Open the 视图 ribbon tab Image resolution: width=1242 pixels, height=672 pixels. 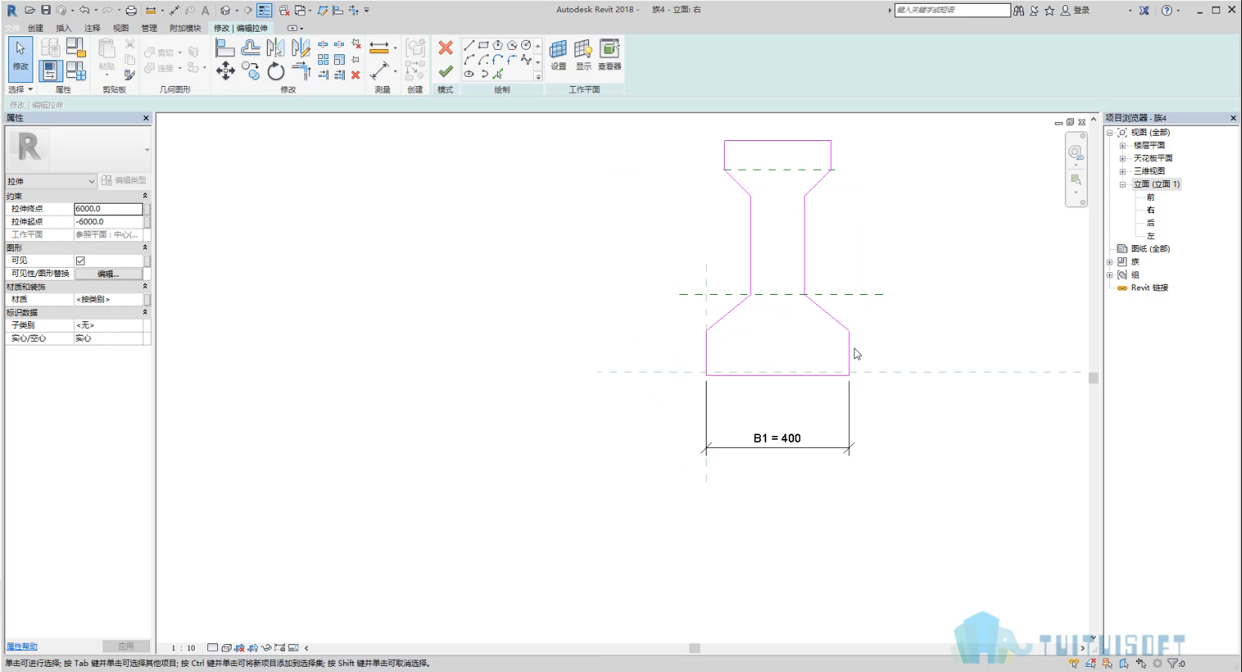click(x=121, y=28)
